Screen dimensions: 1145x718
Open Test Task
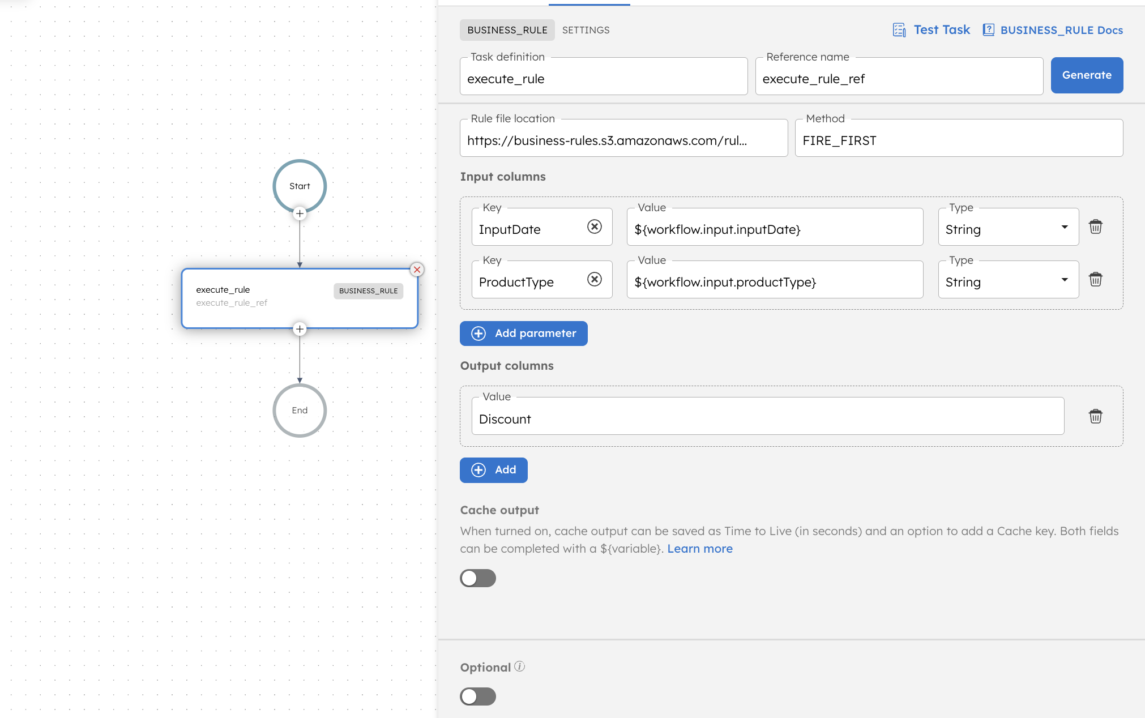tap(931, 30)
